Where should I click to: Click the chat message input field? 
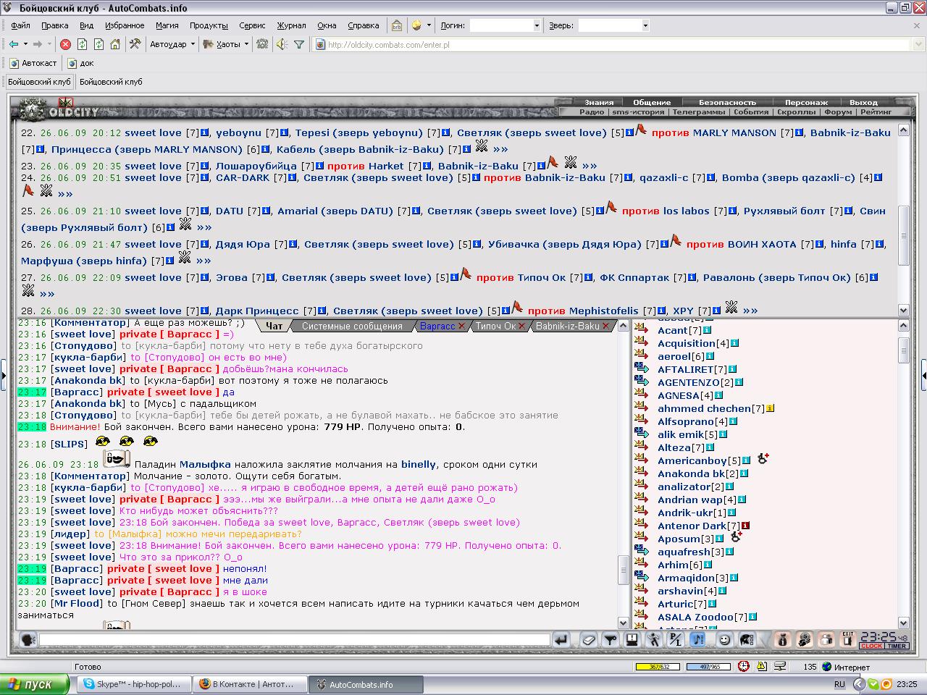tap(295, 640)
